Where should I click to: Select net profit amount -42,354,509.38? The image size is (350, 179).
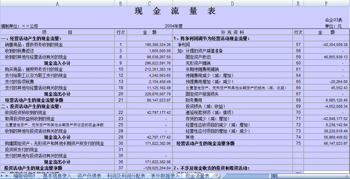click(326, 45)
